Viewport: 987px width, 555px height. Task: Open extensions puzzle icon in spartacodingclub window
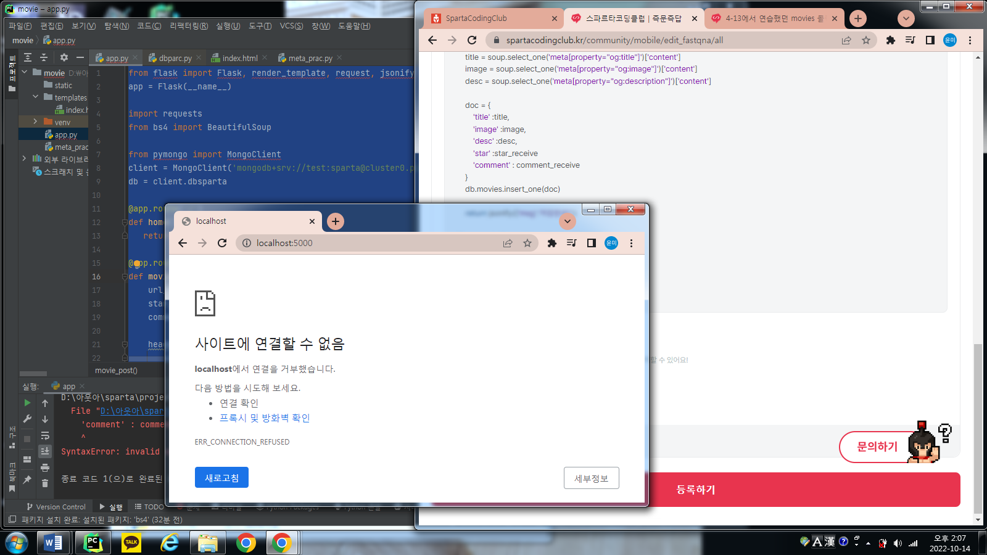pos(890,40)
